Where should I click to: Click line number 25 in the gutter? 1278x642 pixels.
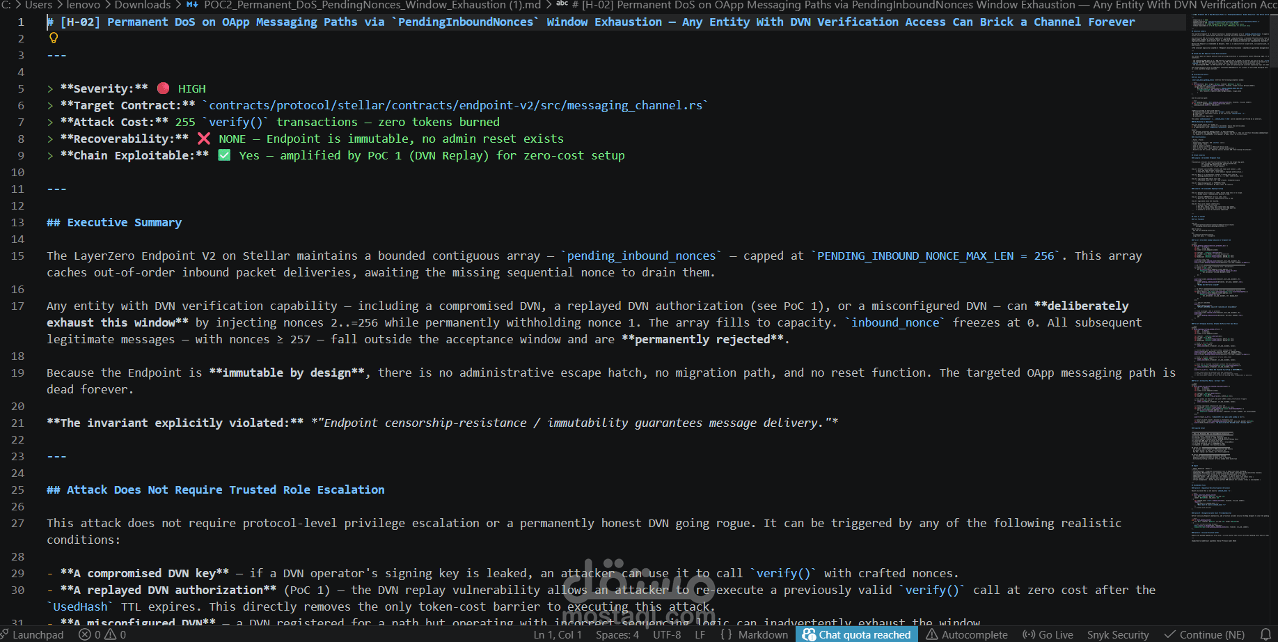[17, 490]
